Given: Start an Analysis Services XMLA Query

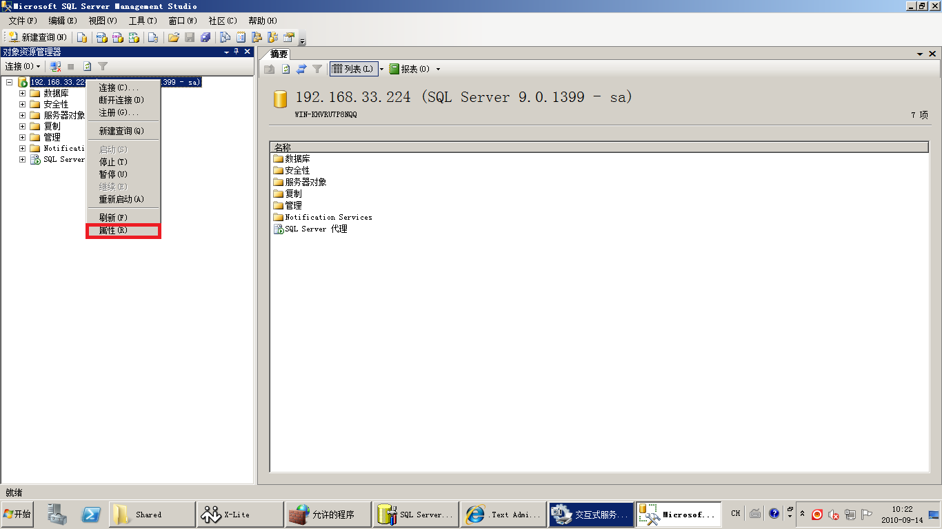Looking at the screenshot, I should [x=134, y=37].
